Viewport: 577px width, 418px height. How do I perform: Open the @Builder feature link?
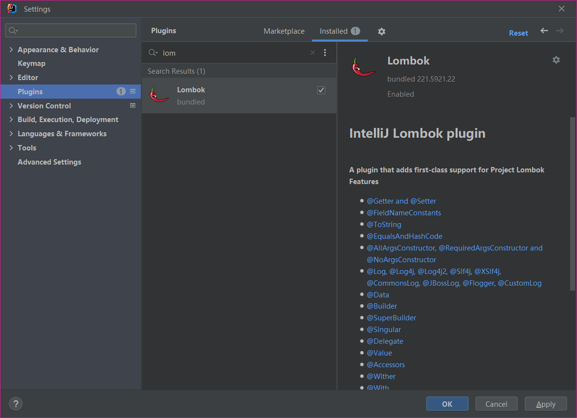coord(381,306)
